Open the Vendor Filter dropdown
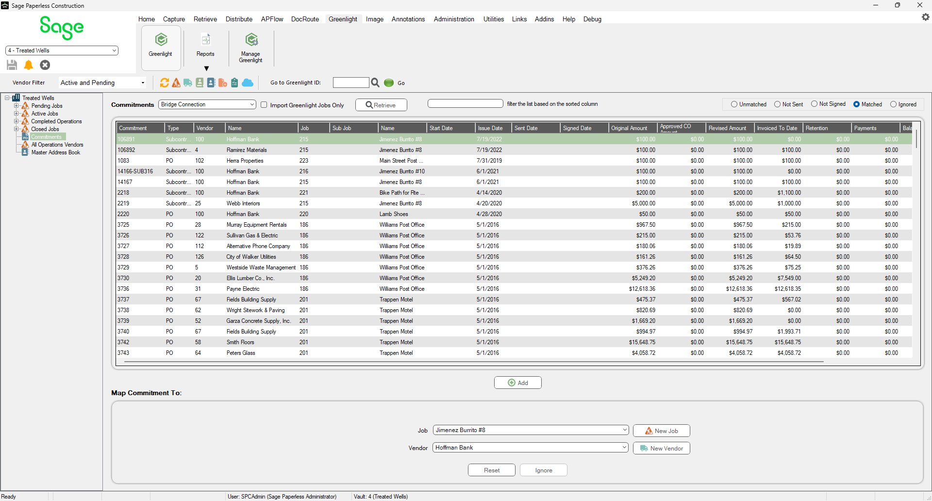Image resolution: width=932 pixels, height=501 pixels. coord(102,83)
